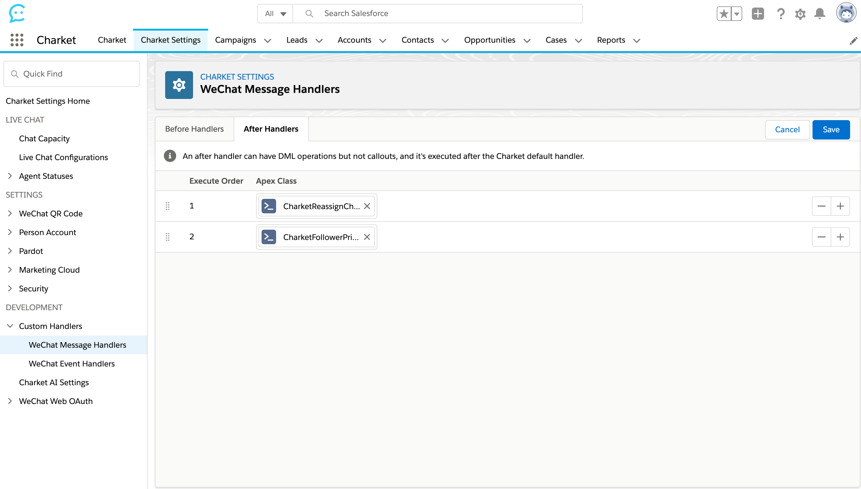Open Live Chat Configurations
Viewport: 861px width, 489px height.
64,157
